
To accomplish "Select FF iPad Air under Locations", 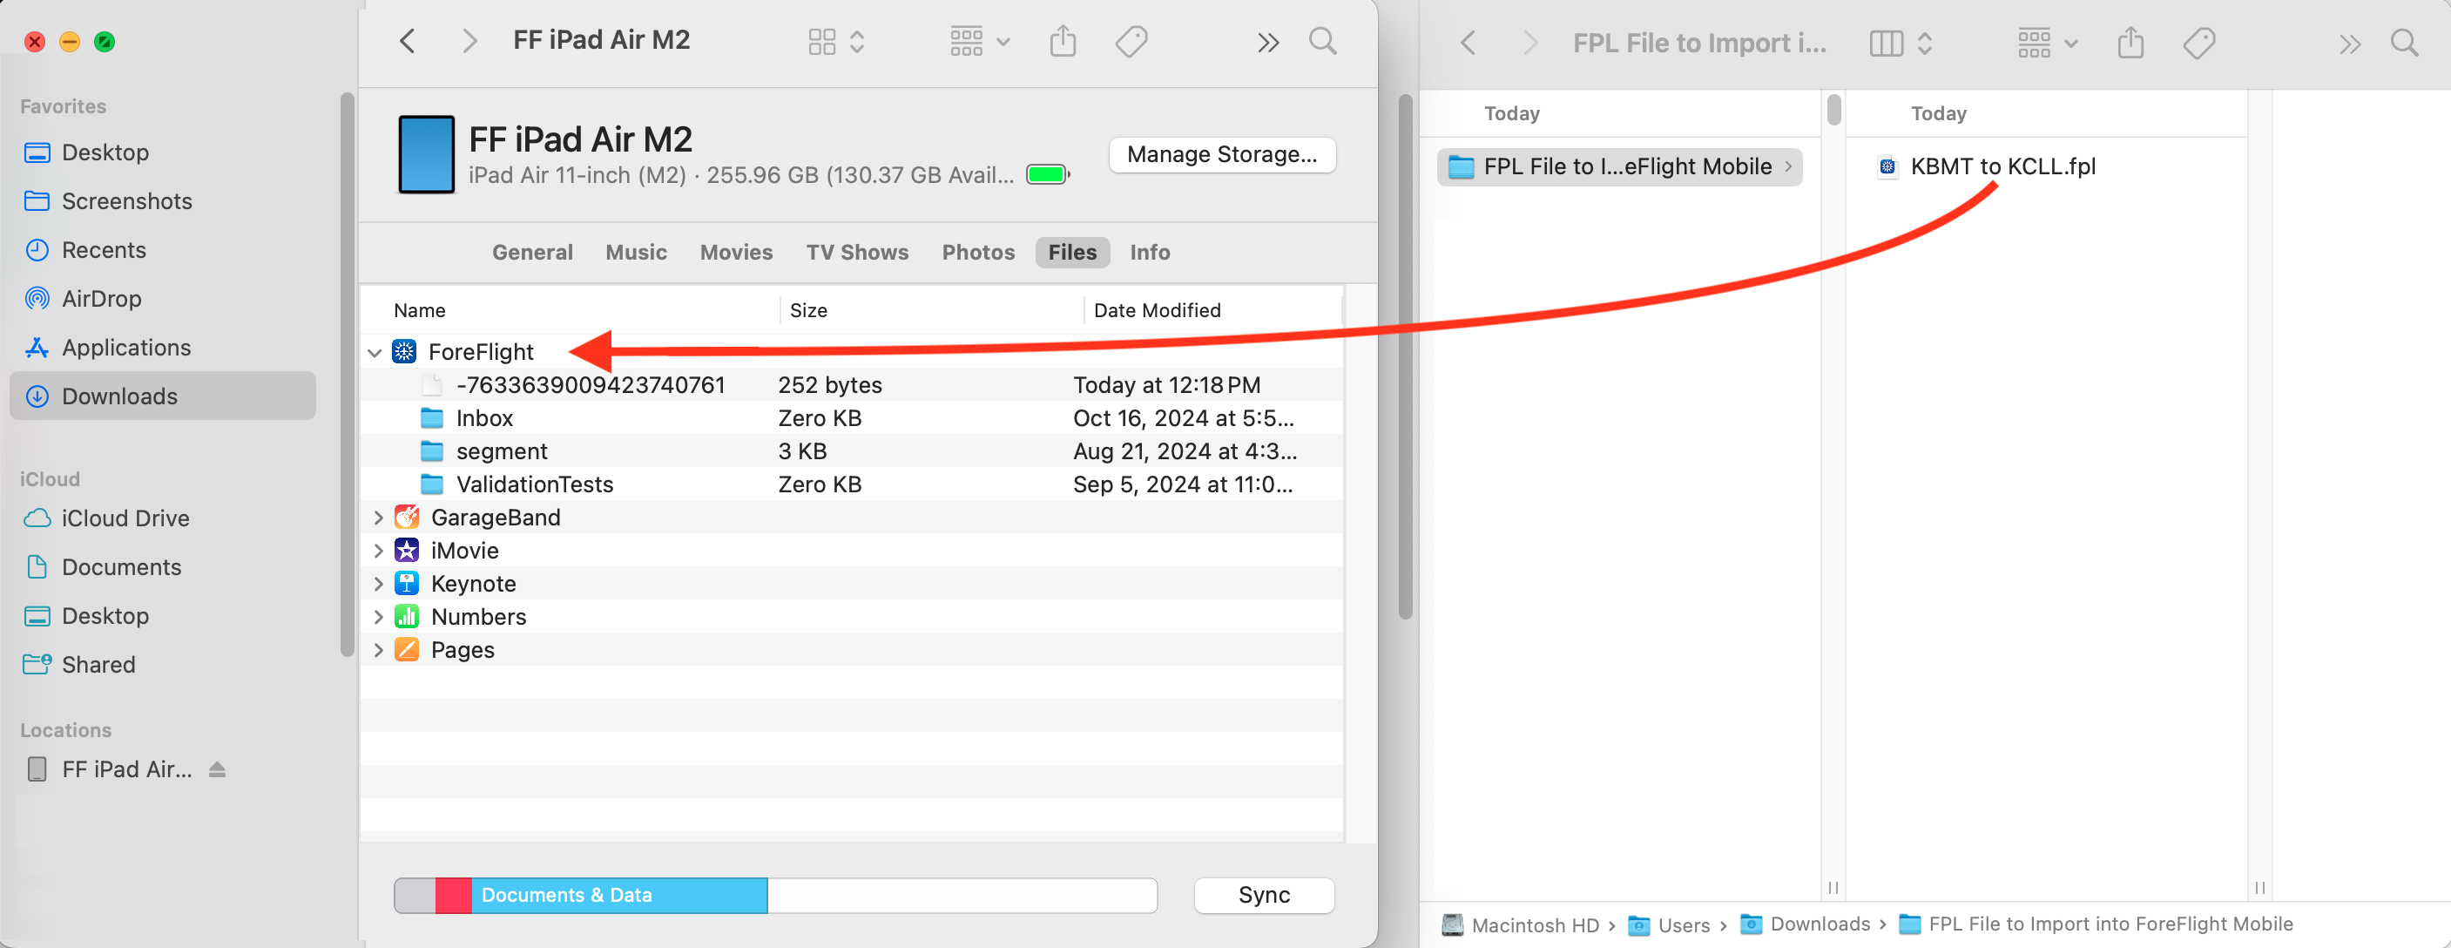I will tap(126, 769).
